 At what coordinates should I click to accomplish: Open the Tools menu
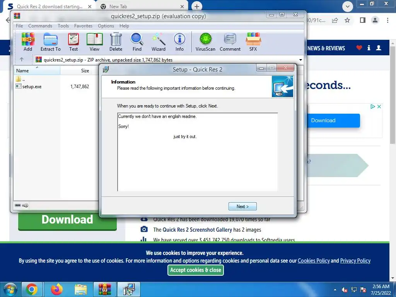pos(63,26)
